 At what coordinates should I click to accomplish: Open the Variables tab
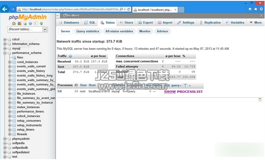235,22
